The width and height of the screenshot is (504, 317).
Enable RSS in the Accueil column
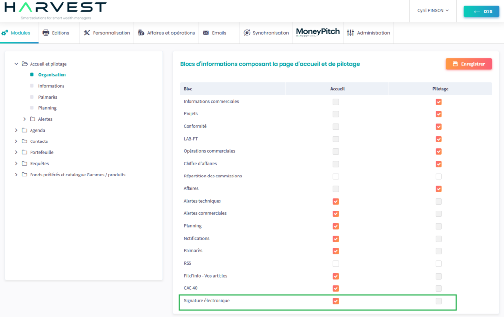(x=336, y=263)
